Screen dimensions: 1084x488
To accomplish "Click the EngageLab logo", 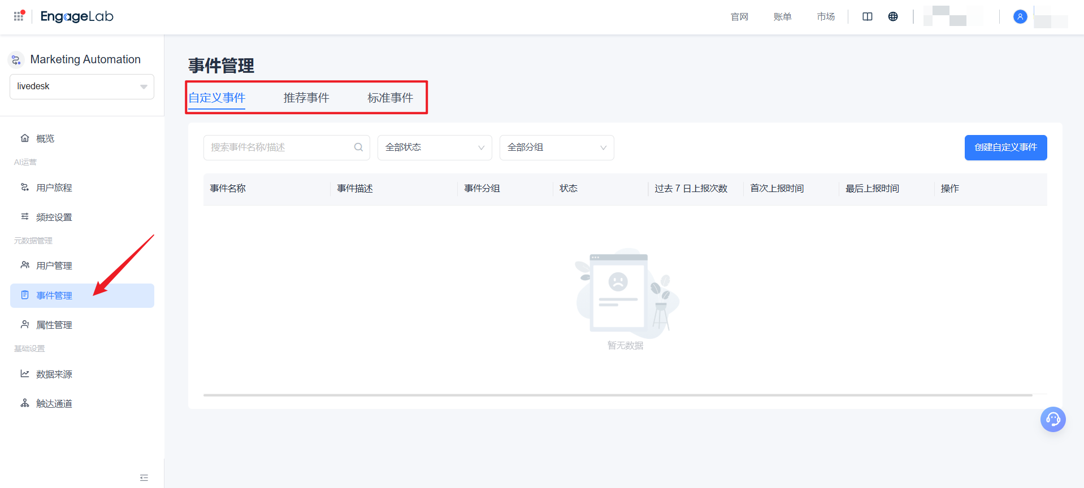I will (x=77, y=16).
